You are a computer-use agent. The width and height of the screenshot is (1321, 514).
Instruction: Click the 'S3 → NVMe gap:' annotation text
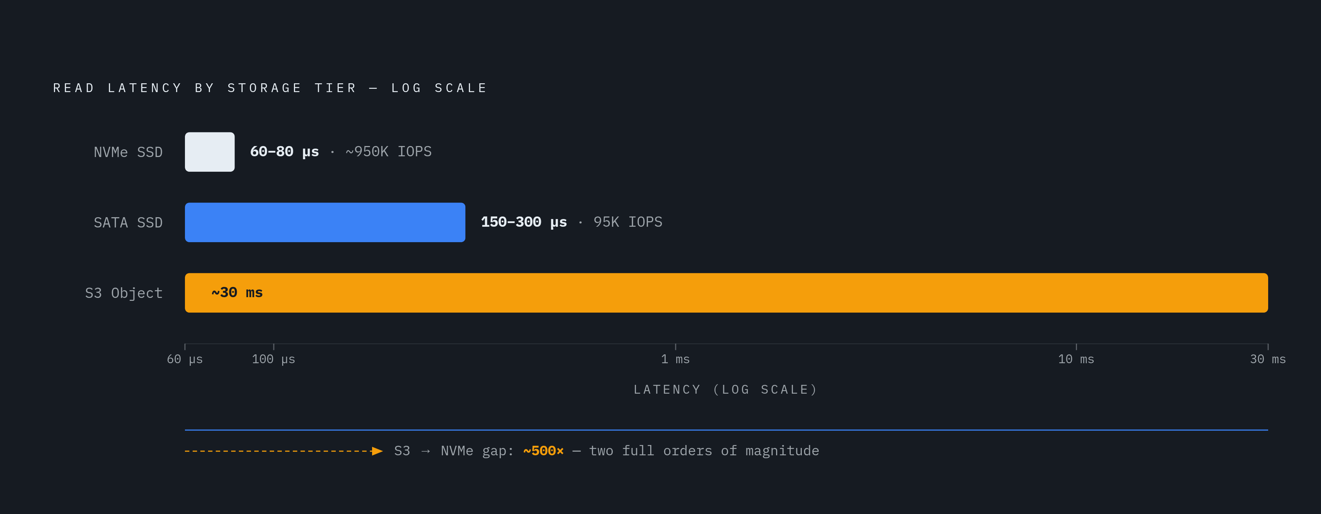[x=453, y=451]
